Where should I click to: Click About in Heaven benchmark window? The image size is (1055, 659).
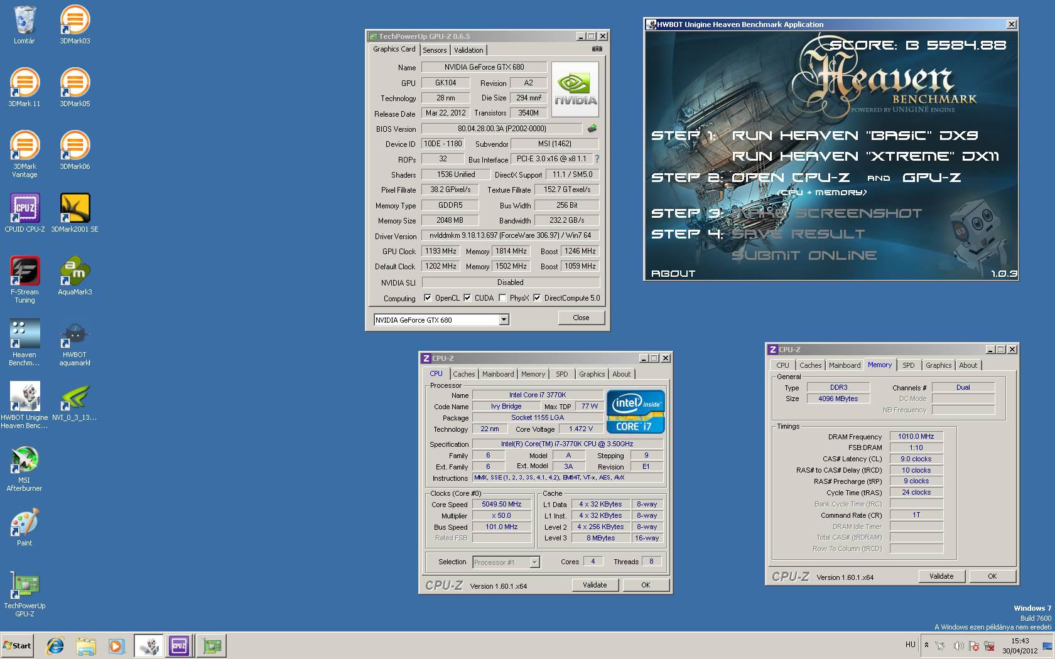pyautogui.click(x=673, y=274)
